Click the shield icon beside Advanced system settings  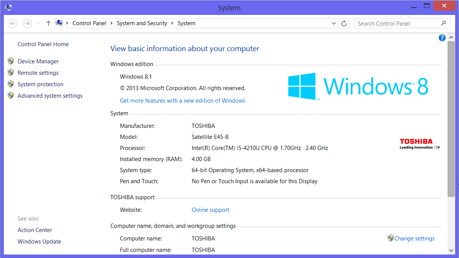11,95
